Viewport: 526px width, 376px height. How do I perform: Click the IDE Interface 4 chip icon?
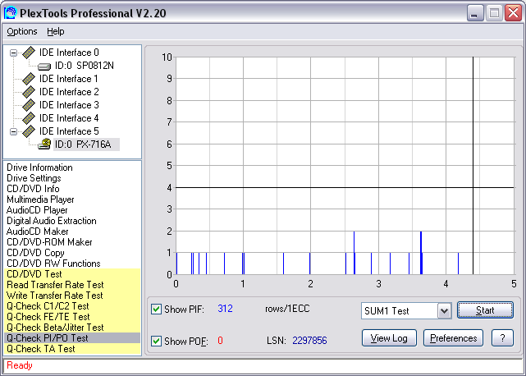pyautogui.click(x=29, y=118)
